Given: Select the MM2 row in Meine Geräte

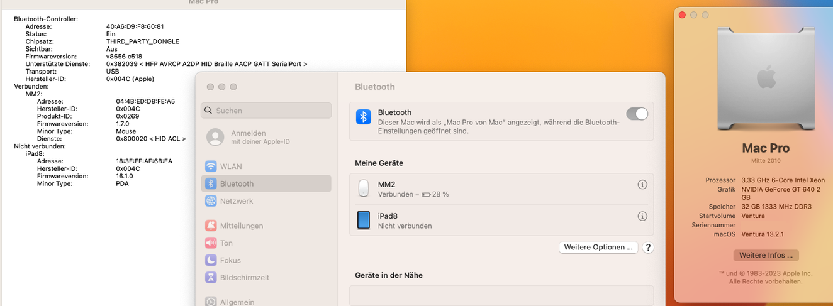Looking at the screenshot, I should coord(501,189).
